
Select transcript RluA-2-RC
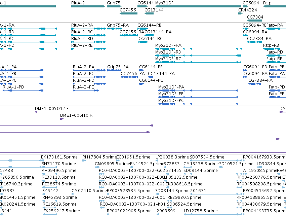pos(82,32)
